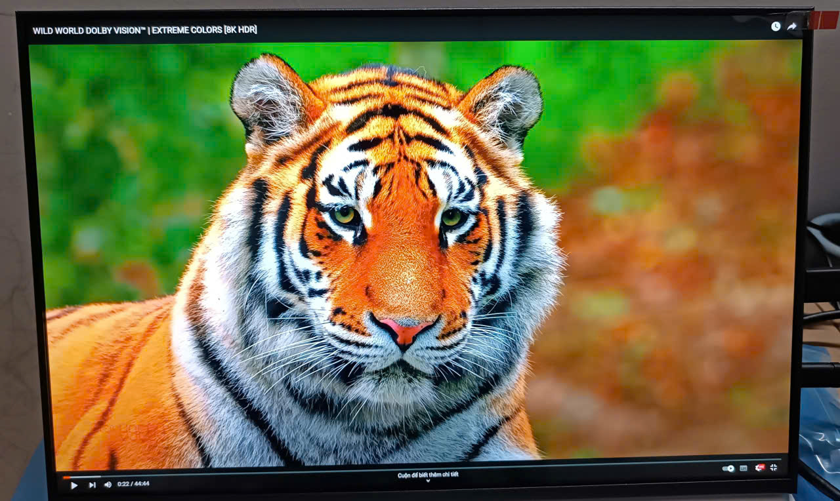
Task: Mute the video with the speaker icon
Action: click(108, 485)
